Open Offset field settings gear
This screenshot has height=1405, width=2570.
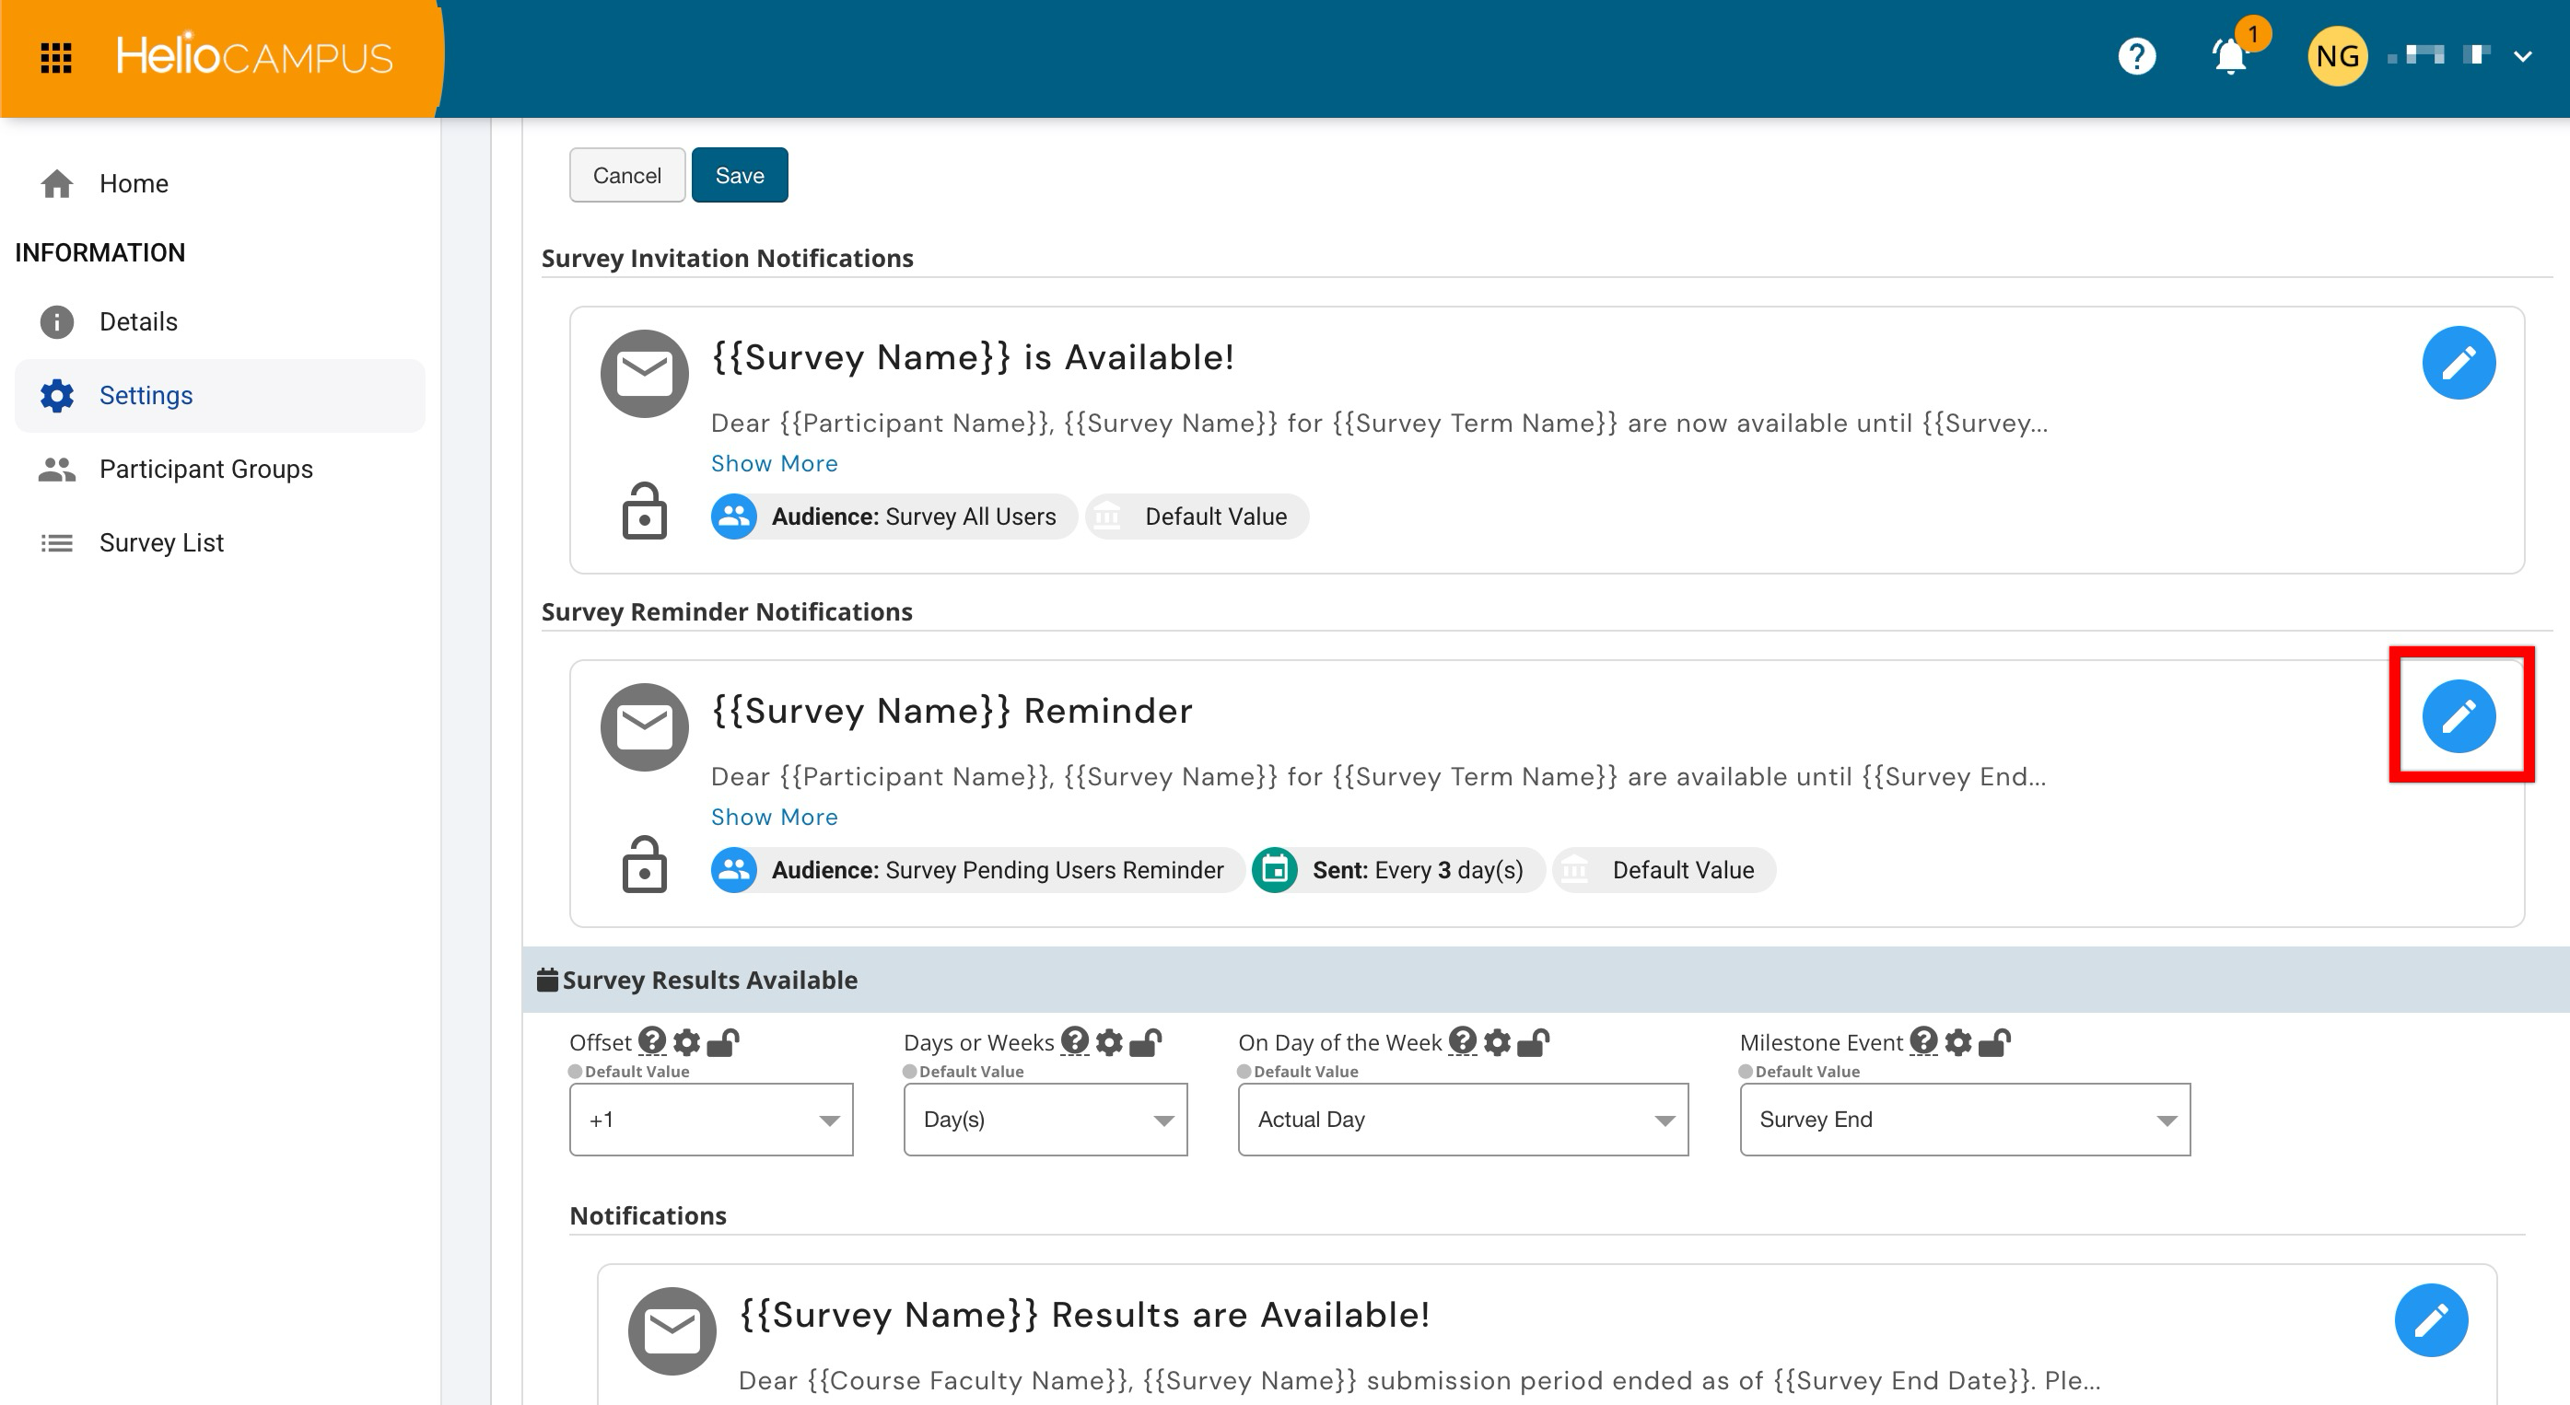tap(686, 1042)
